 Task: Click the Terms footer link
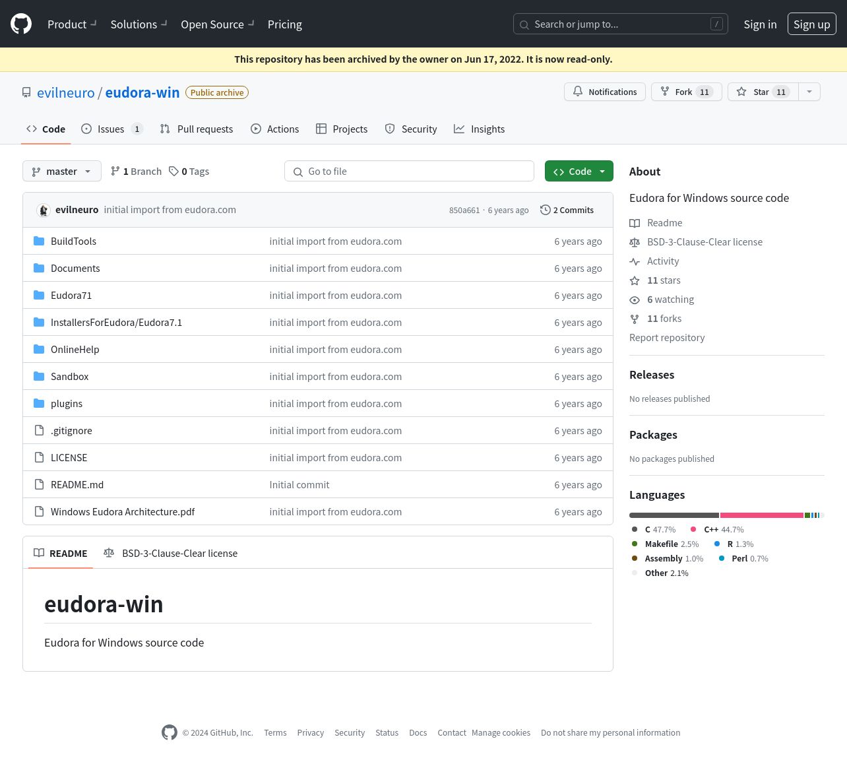point(275,732)
